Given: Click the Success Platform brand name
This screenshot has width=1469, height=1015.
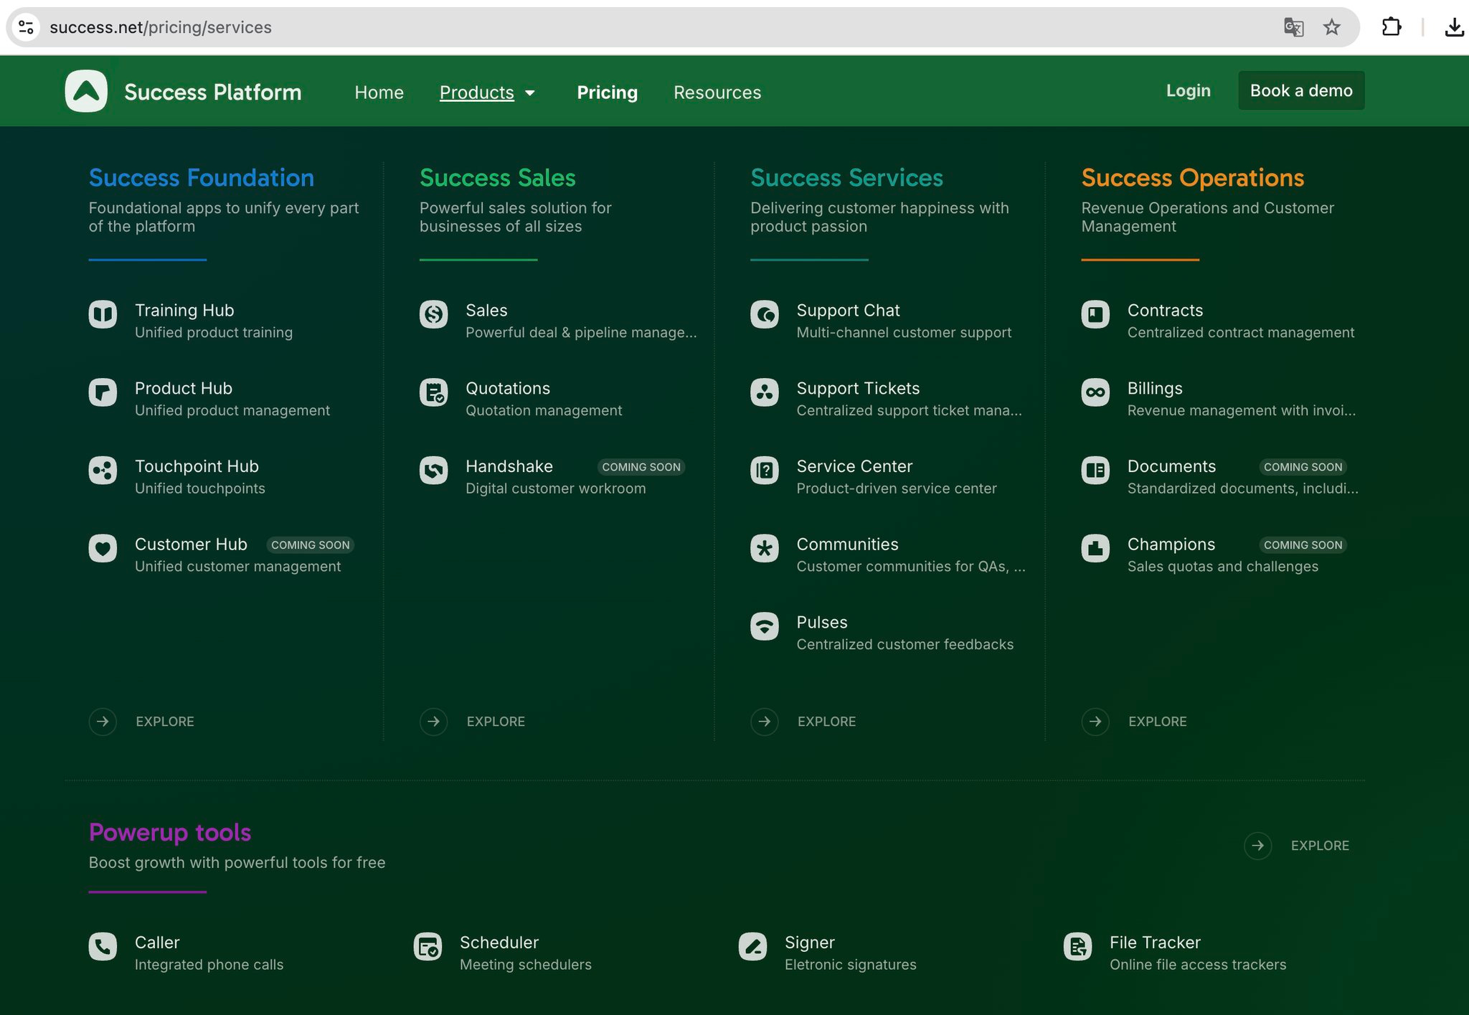Looking at the screenshot, I should pos(212,92).
